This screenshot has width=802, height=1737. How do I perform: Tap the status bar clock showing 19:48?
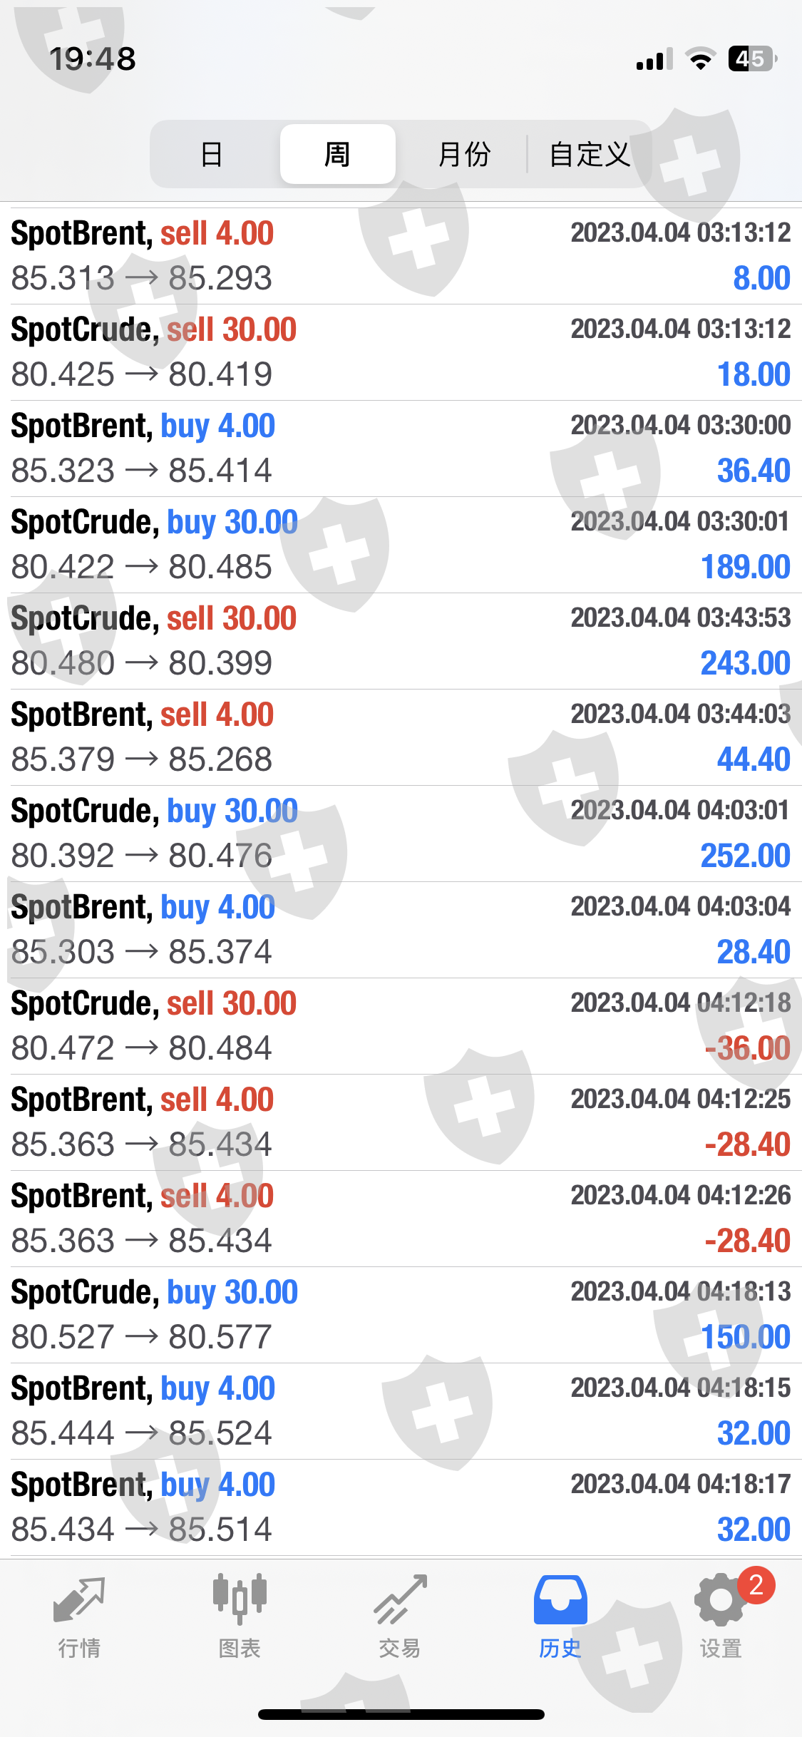(93, 59)
